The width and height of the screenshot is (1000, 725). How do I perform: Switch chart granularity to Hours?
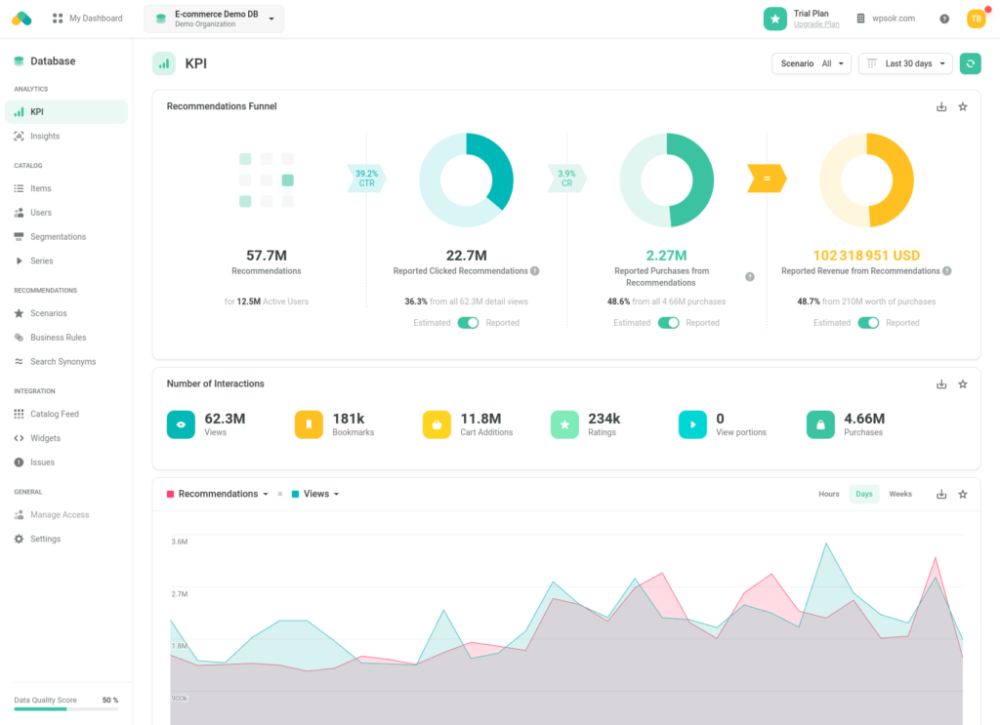[829, 494]
